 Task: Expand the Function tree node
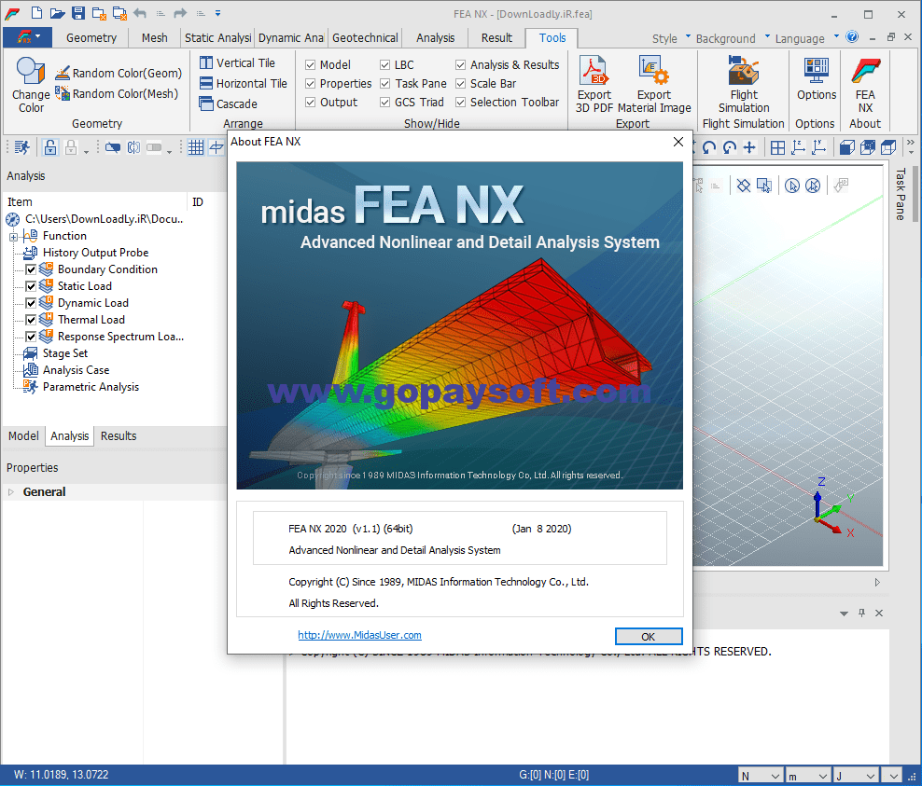tap(13, 237)
